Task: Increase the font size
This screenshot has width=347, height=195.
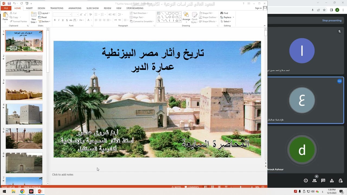Action: click(81, 14)
